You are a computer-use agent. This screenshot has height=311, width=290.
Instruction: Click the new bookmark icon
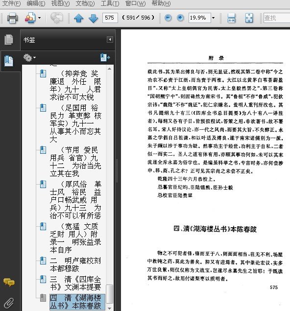pyautogui.click(x=105, y=57)
